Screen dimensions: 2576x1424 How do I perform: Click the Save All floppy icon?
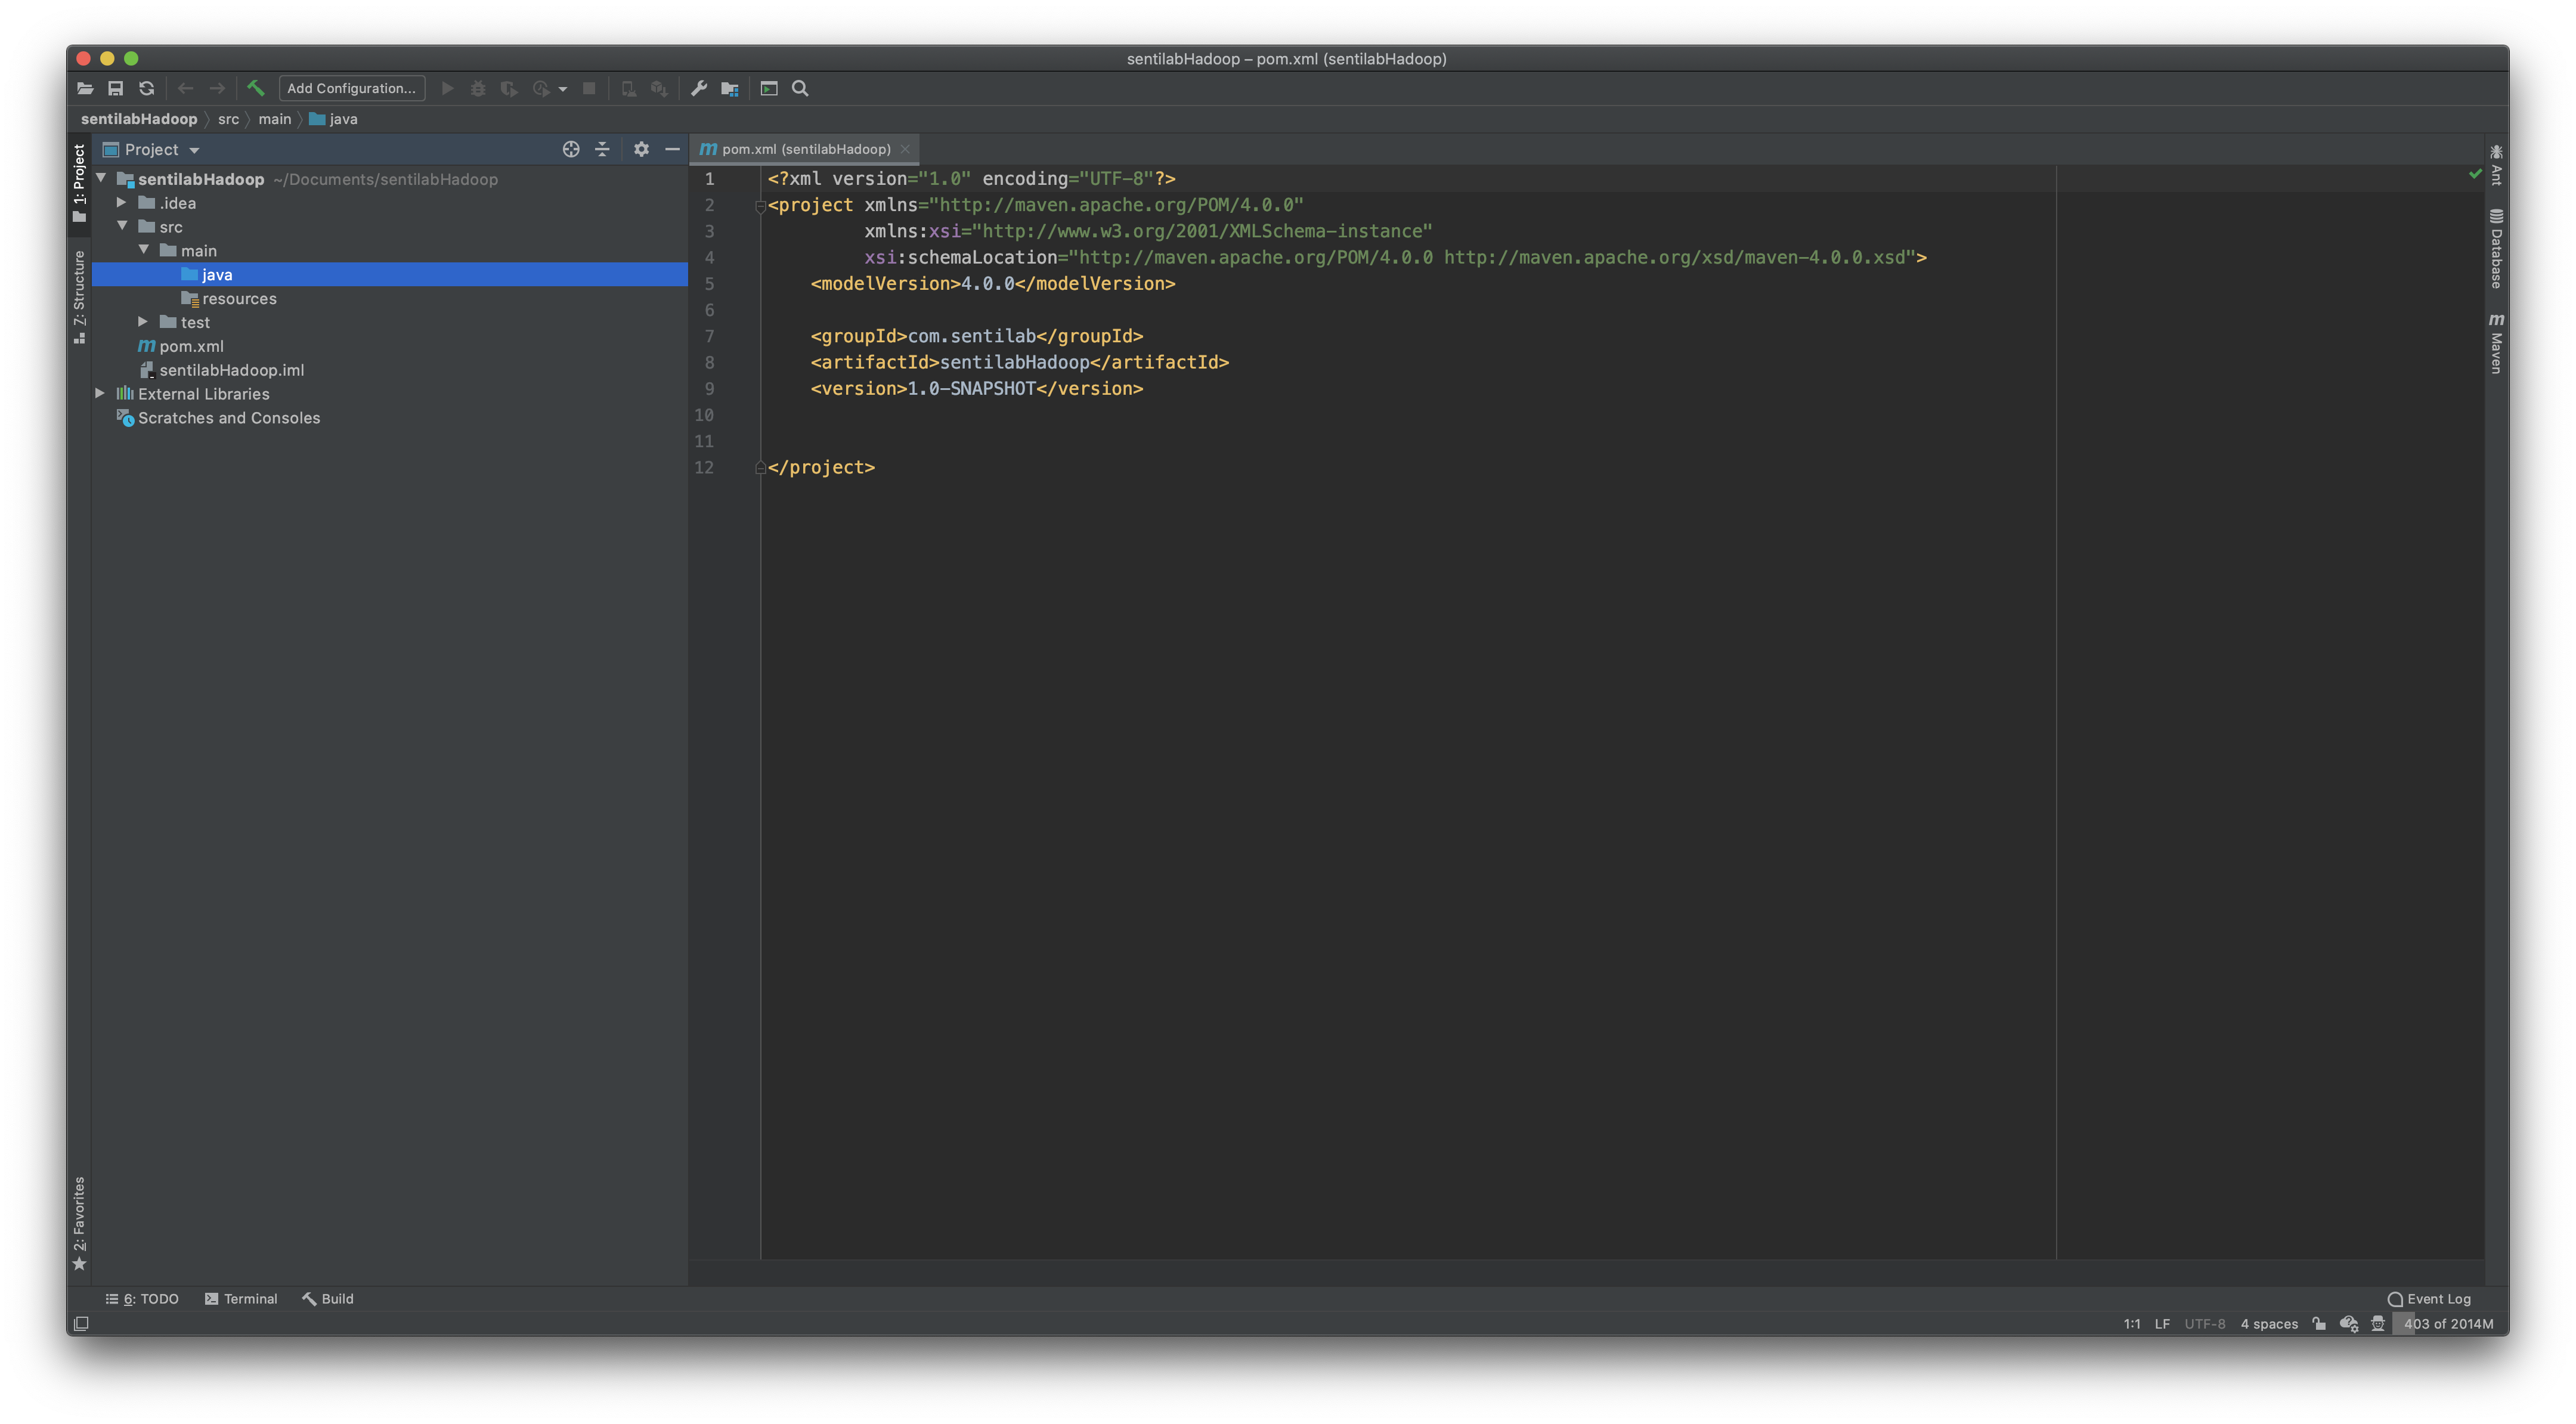coord(116,88)
